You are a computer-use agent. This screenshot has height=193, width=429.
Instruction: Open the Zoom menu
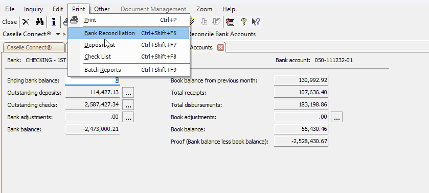coord(204,9)
